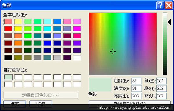The width and height of the screenshot is (174, 111).
Task: Click the luminosity gradient bar
Action: tap(165, 44)
